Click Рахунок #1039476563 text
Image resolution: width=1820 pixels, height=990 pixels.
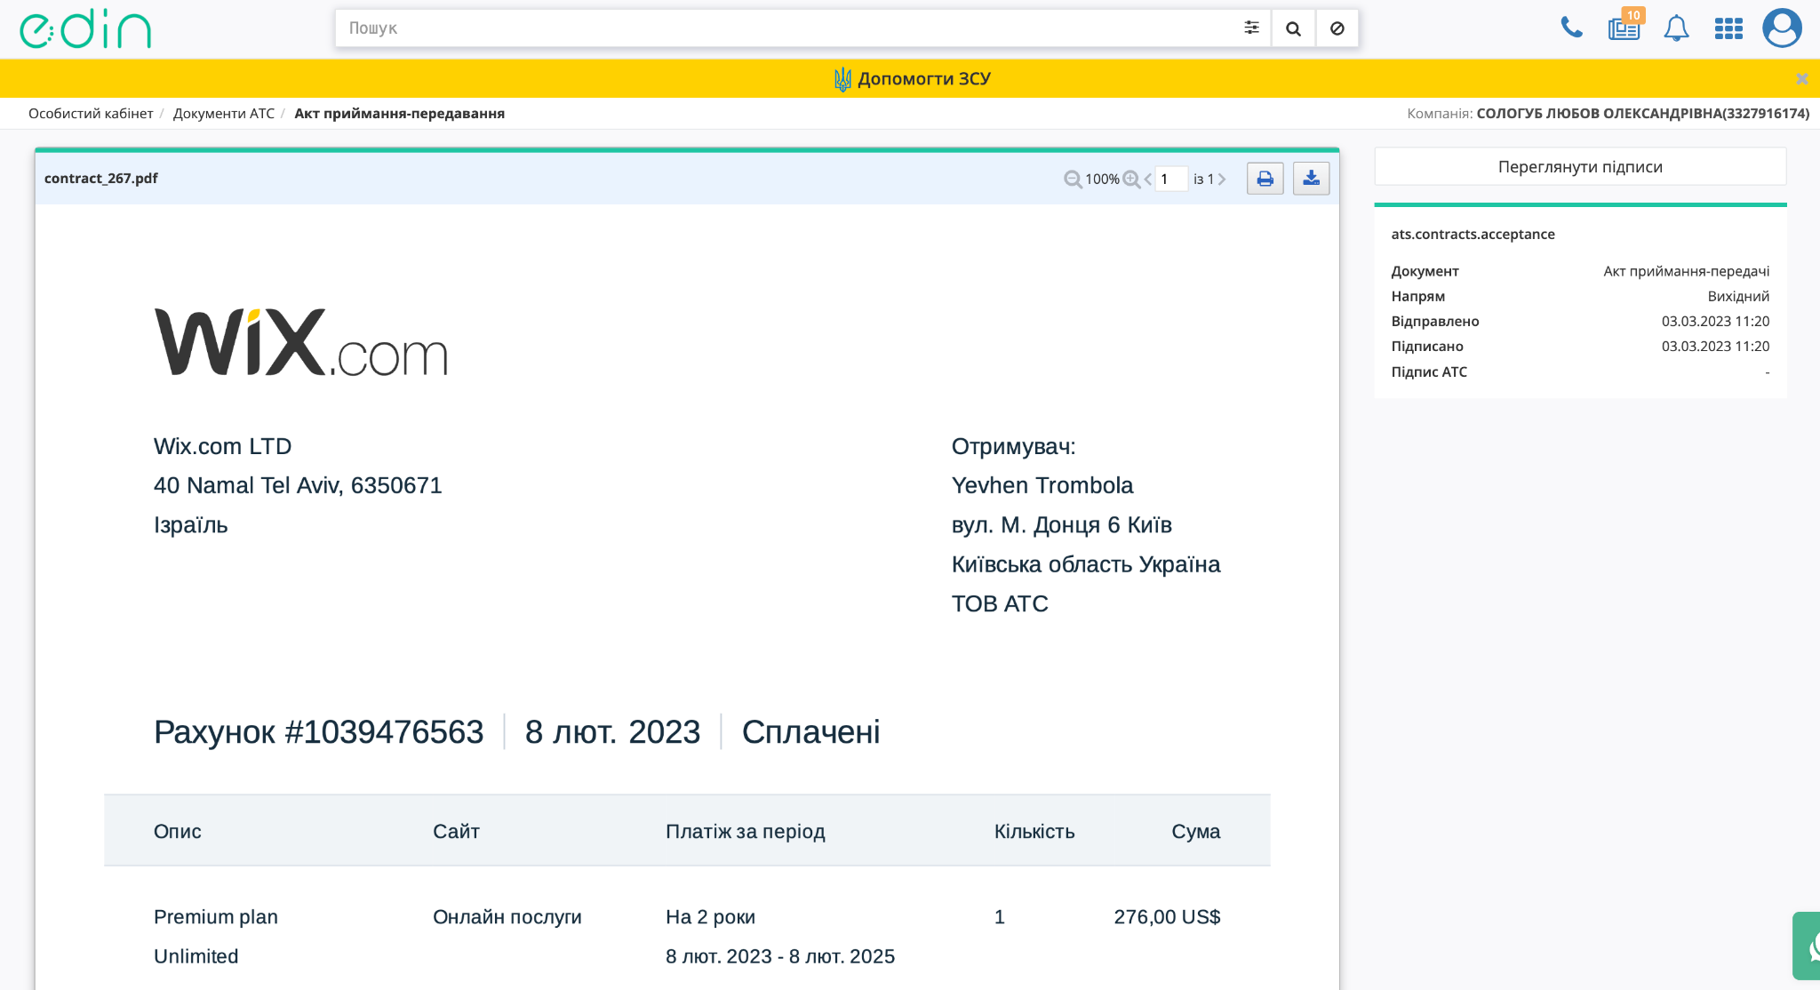(x=318, y=732)
